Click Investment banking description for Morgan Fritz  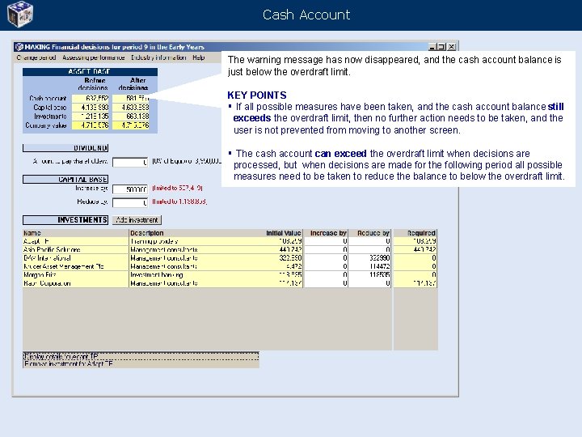157,275
